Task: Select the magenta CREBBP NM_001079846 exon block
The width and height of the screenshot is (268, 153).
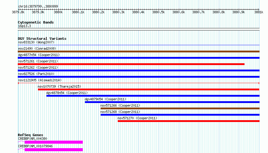Action: coord(54,150)
